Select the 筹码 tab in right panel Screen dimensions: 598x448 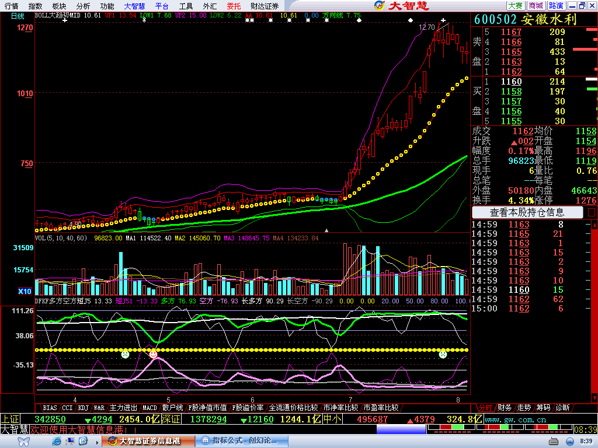pos(543,408)
